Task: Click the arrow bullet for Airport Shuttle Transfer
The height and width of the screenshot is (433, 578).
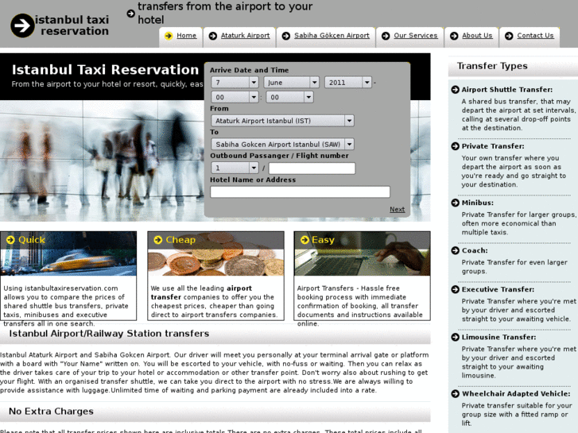Action: [x=456, y=90]
